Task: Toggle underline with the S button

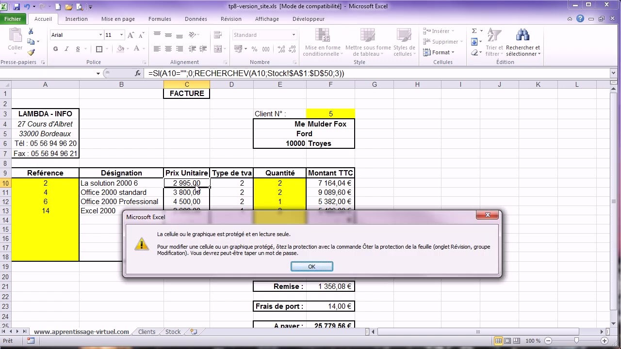Action: 77,49
